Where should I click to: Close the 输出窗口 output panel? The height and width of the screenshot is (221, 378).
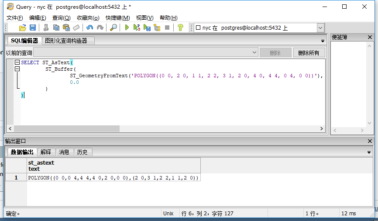[x=370, y=141]
